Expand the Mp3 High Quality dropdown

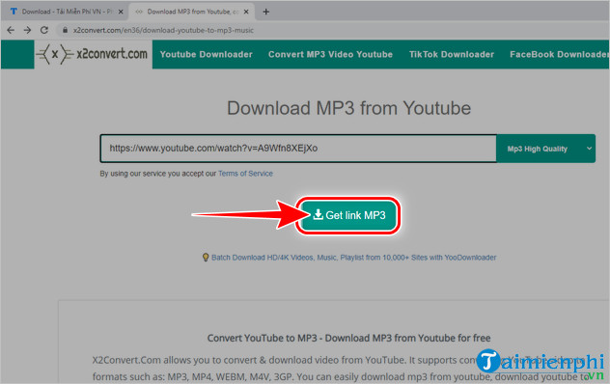coord(545,149)
